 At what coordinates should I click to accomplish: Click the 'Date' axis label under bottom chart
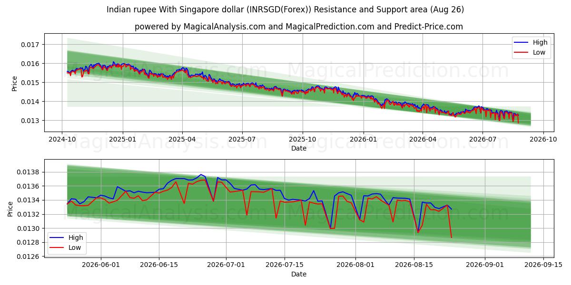pos(299,274)
